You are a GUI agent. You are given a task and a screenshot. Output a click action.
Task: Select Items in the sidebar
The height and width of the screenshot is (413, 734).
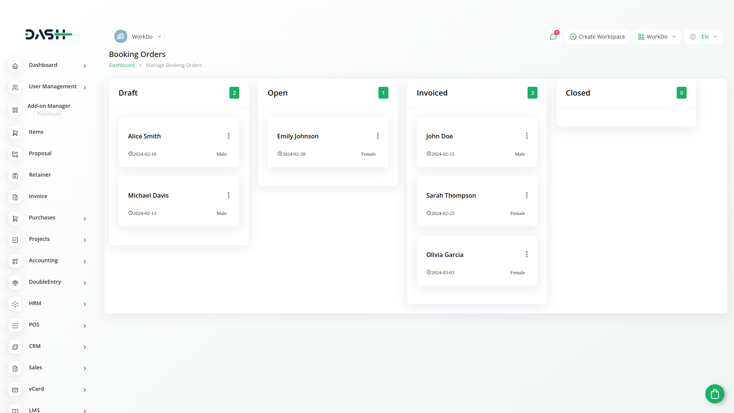tap(36, 132)
